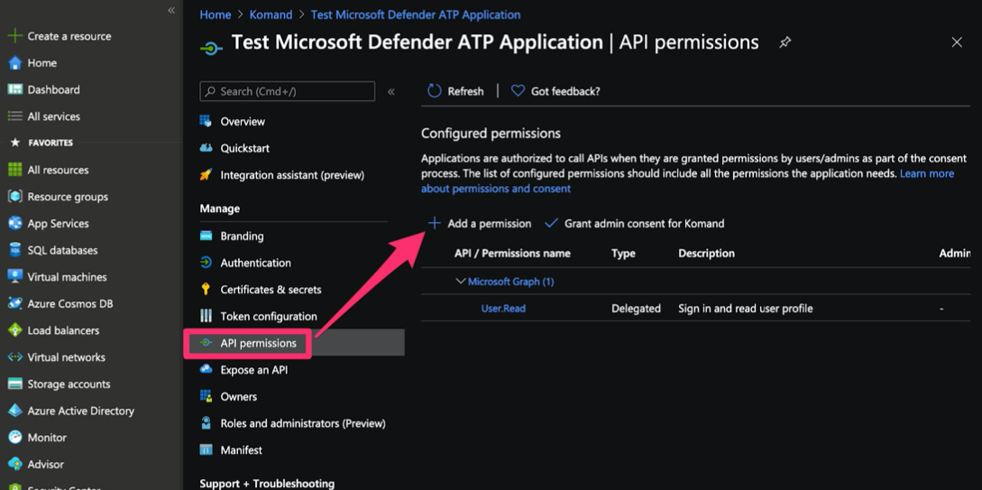Viewport: 982px width, 490px height.
Task: Open the User.Read permission link
Action: 503,309
